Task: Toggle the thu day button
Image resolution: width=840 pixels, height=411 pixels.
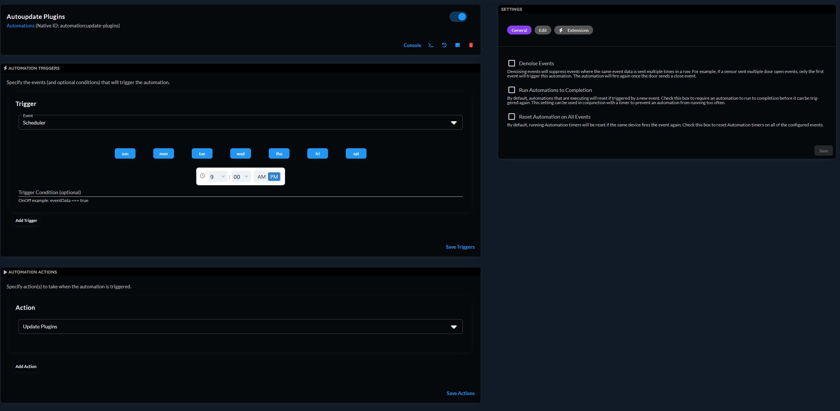Action: pos(279,153)
